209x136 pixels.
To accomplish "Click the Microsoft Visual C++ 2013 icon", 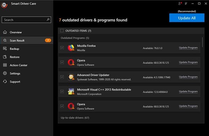I will click(x=71, y=92).
